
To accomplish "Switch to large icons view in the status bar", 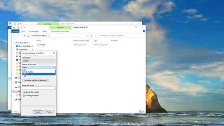I will [x=143, y=112].
